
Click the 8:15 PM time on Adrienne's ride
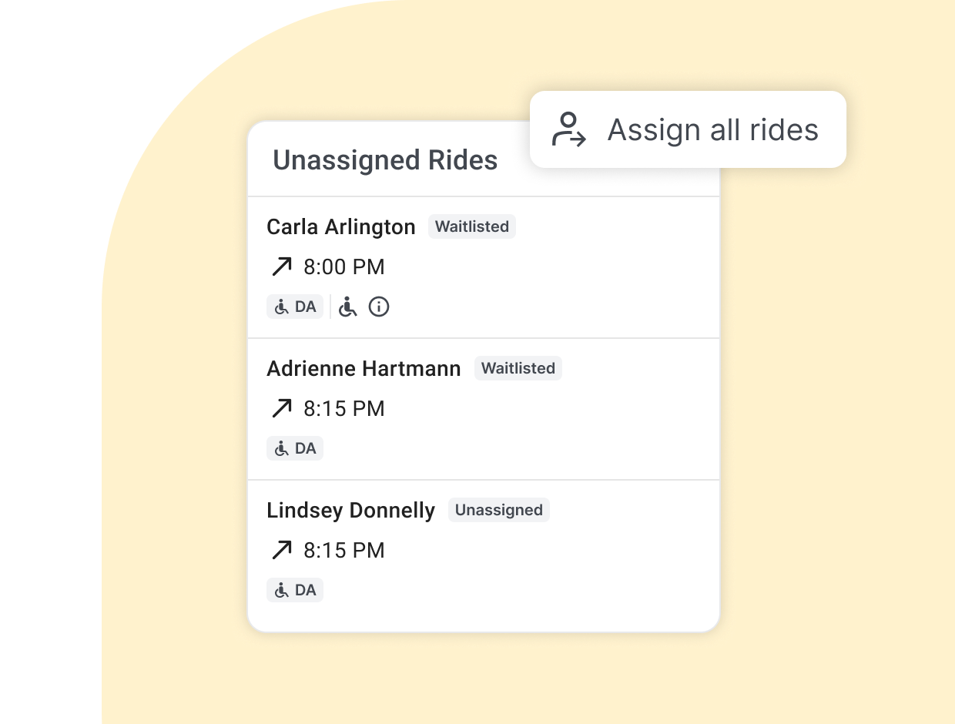343,409
